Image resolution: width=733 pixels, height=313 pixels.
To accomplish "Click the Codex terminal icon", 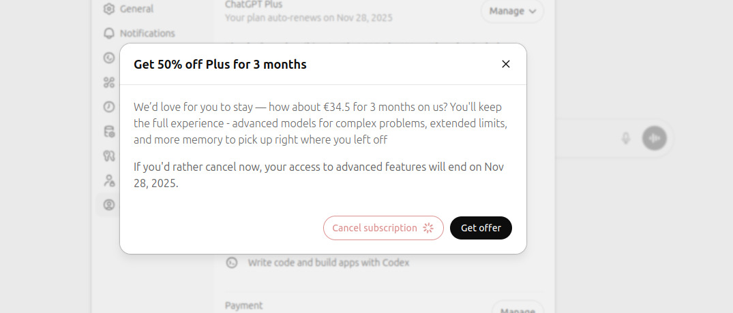I will pos(233,263).
